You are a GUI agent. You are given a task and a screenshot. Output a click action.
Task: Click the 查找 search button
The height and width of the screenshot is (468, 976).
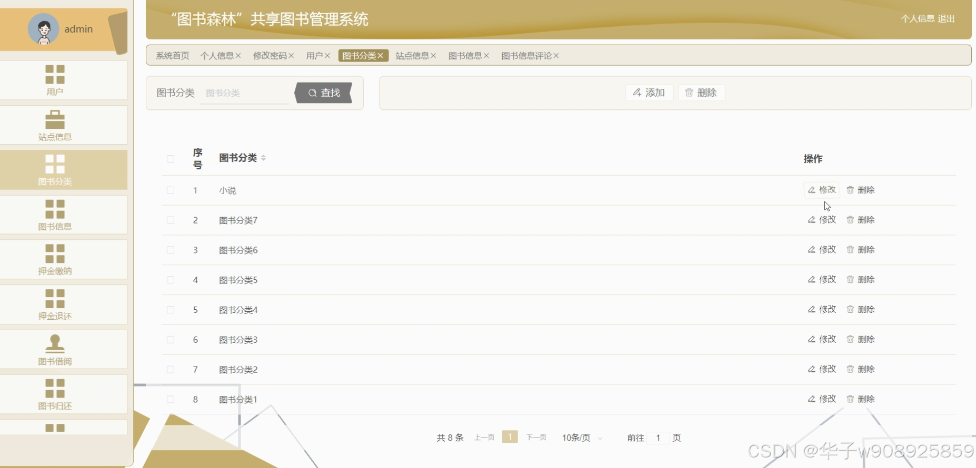click(324, 93)
